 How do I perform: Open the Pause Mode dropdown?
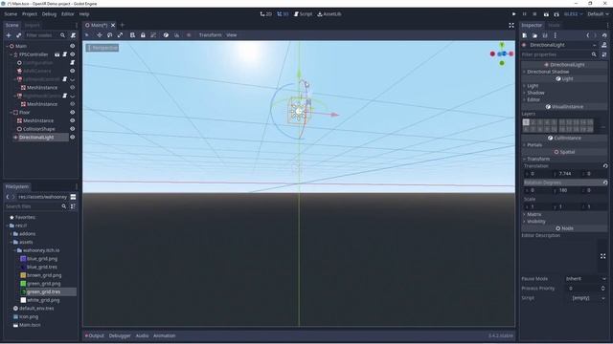click(x=585, y=279)
